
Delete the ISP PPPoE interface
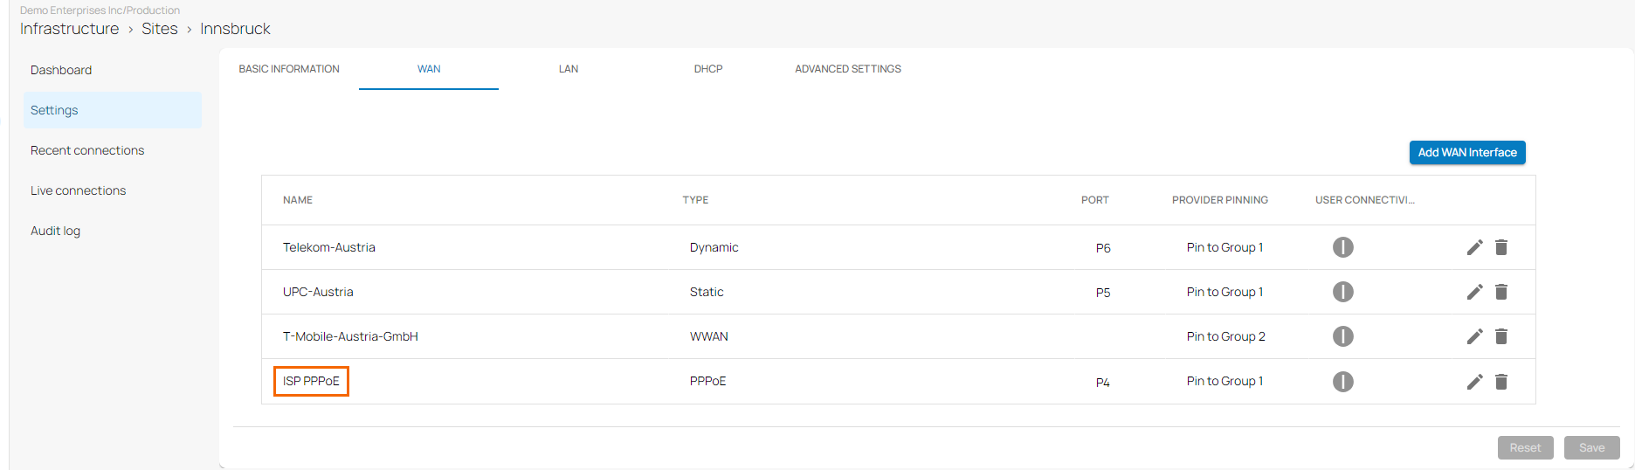tap(1501, 382)
